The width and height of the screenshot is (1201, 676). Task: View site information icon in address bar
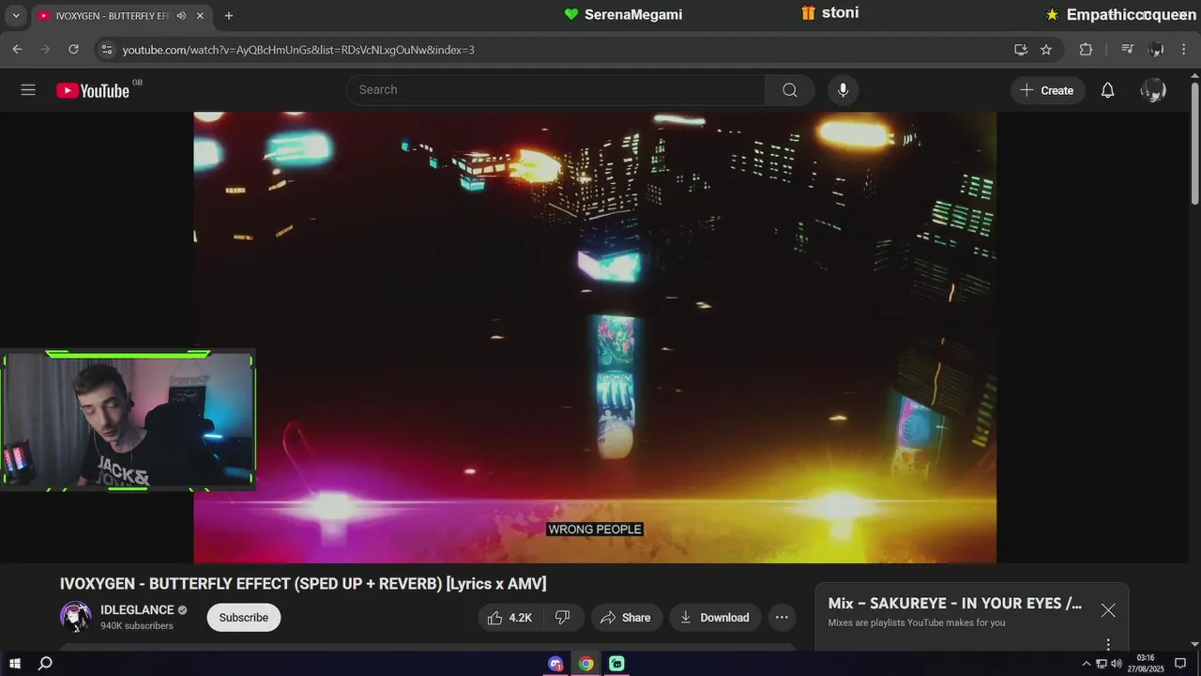[106, 50]
